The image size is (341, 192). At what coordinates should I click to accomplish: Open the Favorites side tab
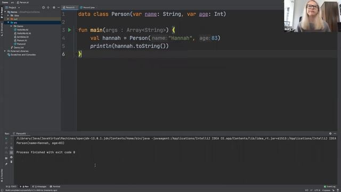point(2,175)
